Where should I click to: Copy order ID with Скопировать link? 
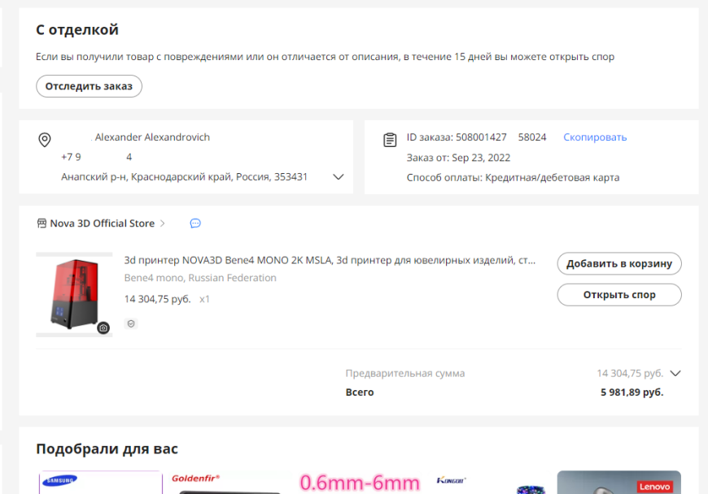[x=595, y=137]
